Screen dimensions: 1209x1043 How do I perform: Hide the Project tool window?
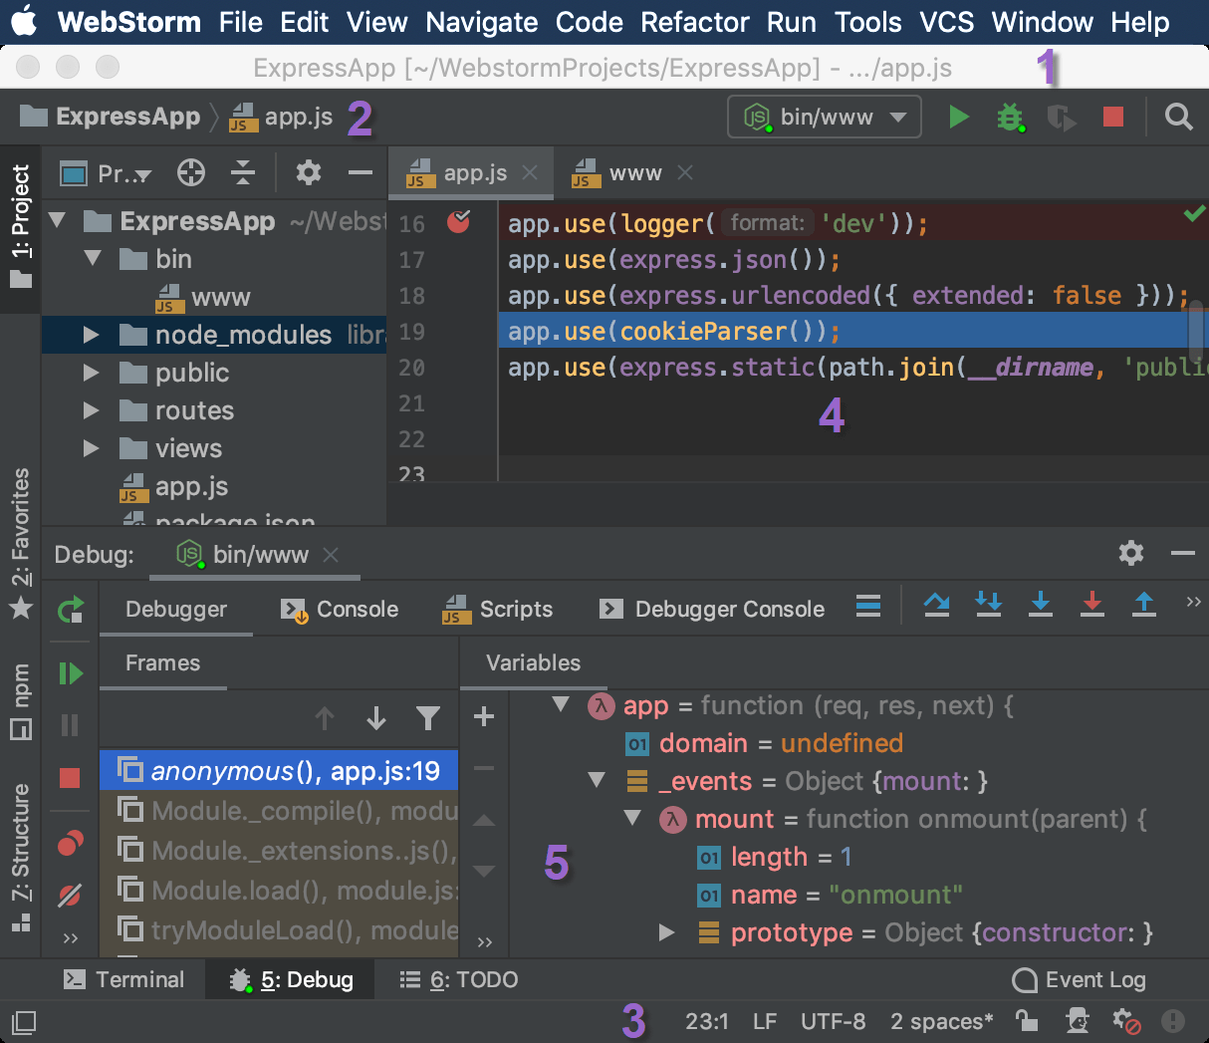[x=361, y=173]
